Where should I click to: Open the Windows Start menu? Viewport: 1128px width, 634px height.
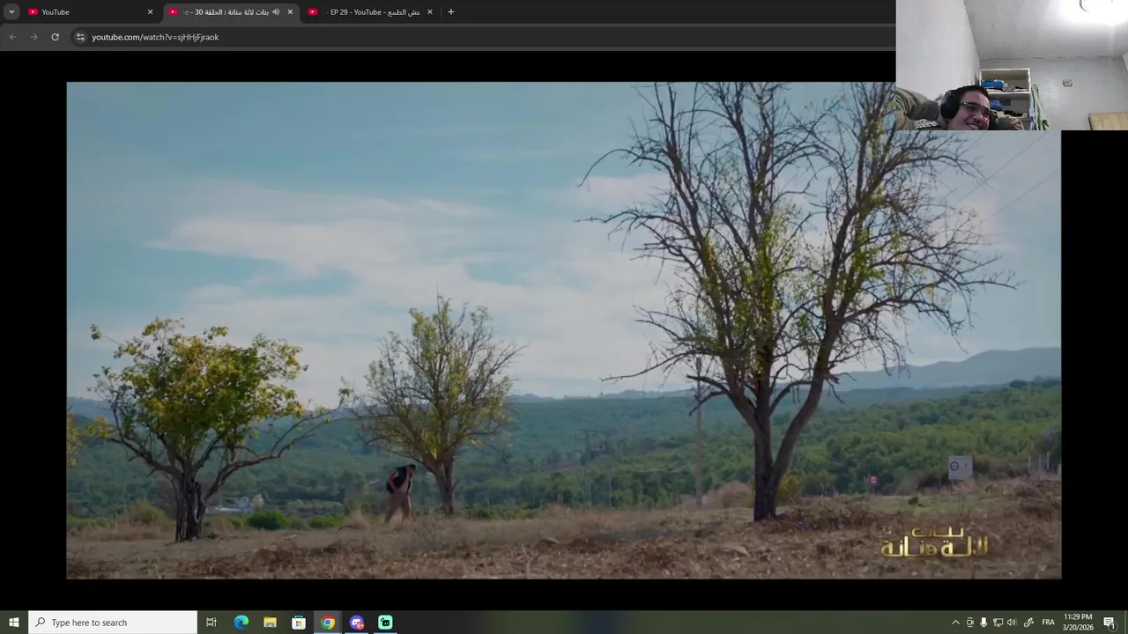(x=13, y=623)
